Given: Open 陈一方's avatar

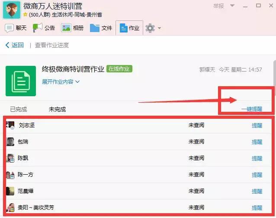Looking at the screenshot, I should 10,175.
